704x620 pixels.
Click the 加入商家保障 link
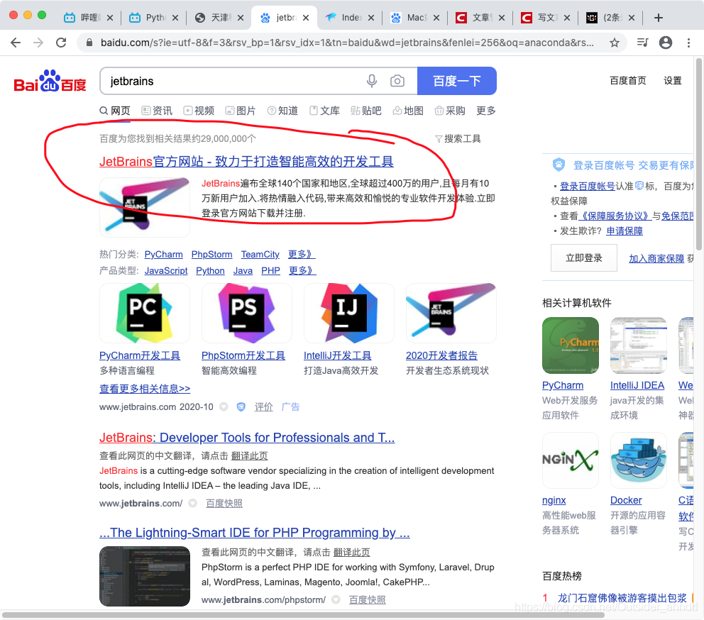pyautogui.click(x=656, y=258)
